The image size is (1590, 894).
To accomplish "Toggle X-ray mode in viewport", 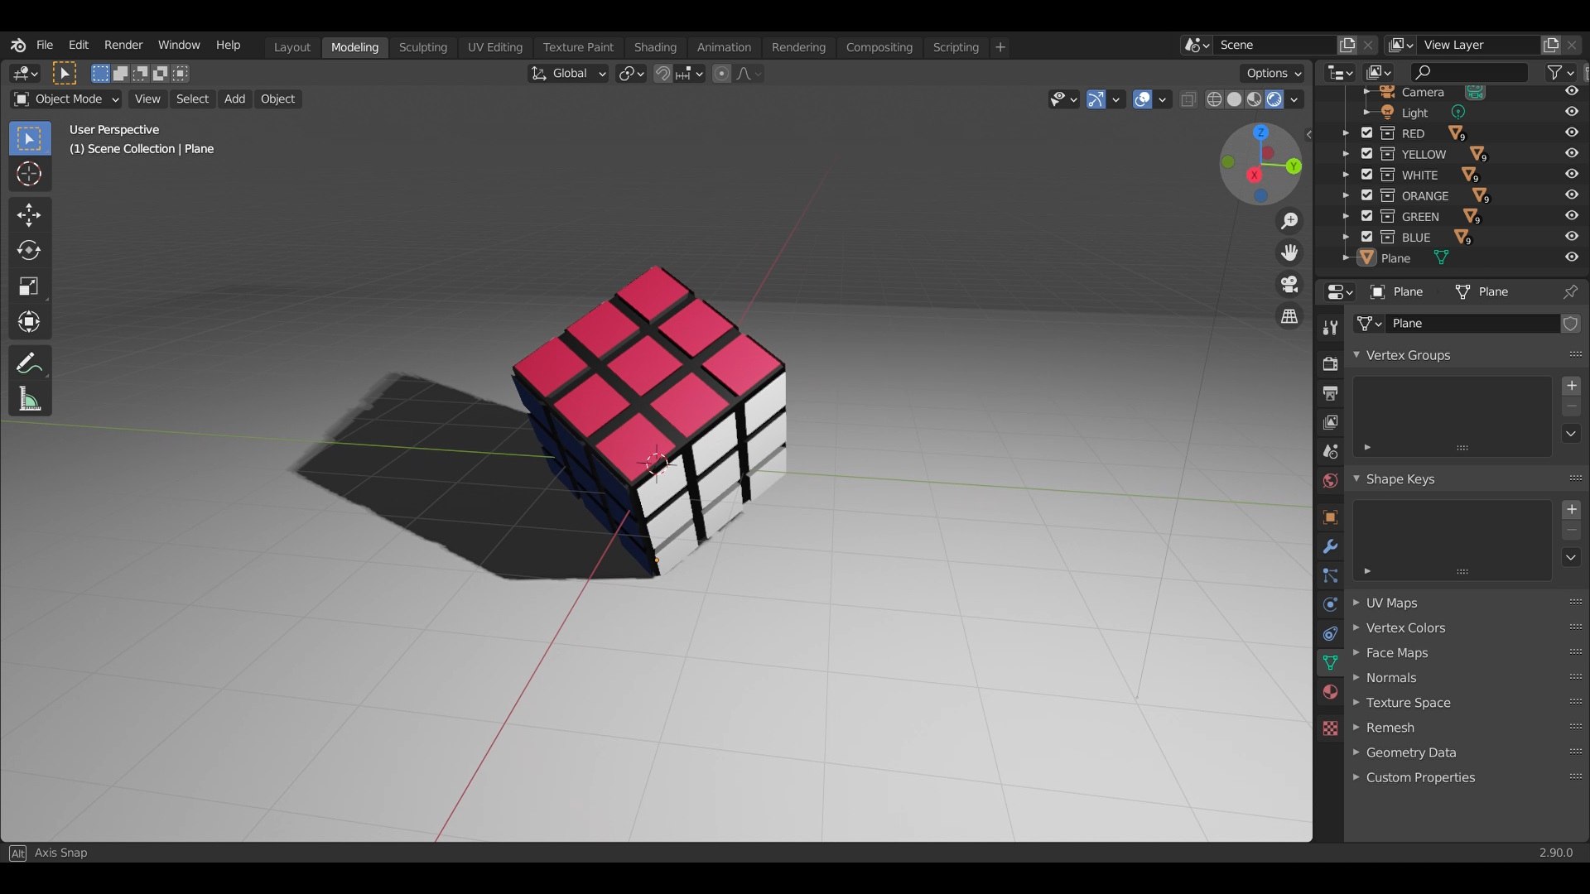I will tap(1188, 99).
